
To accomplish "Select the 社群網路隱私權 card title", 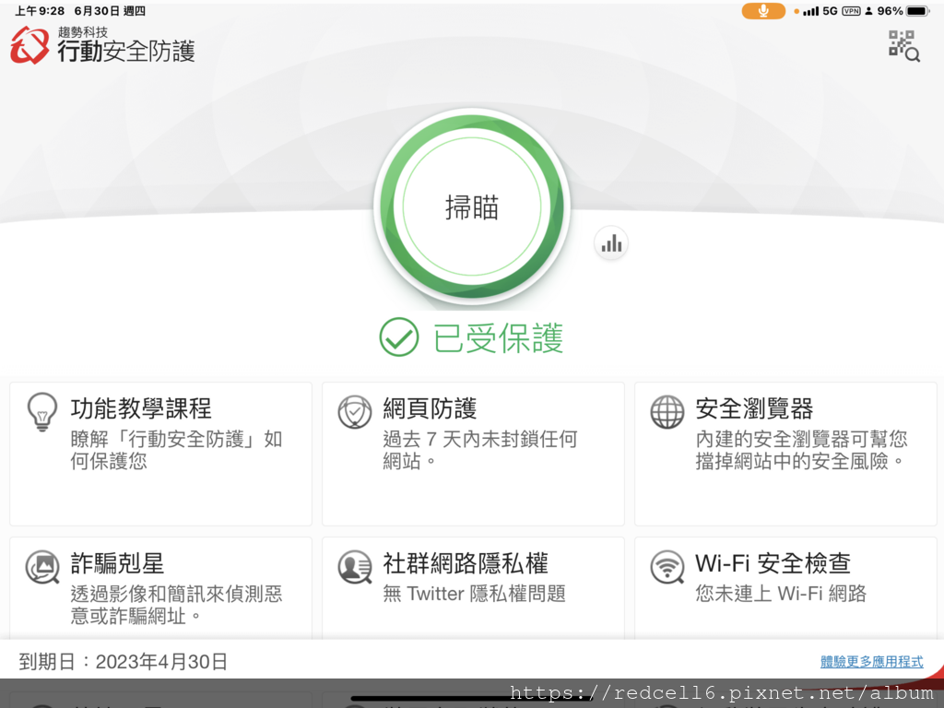I will click(x=466, y=563).
